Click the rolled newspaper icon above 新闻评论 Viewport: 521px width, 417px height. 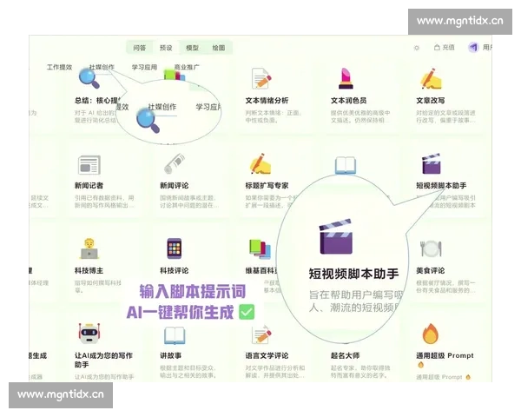click(175, 163)
